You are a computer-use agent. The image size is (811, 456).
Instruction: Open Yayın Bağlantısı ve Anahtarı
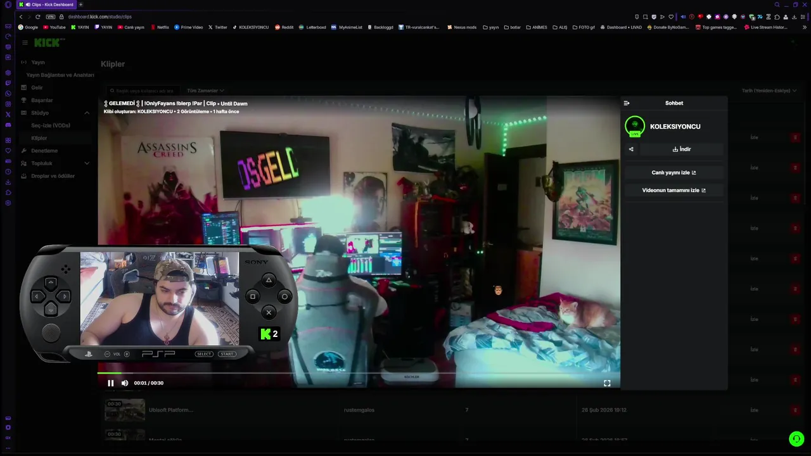pos(60,75)
